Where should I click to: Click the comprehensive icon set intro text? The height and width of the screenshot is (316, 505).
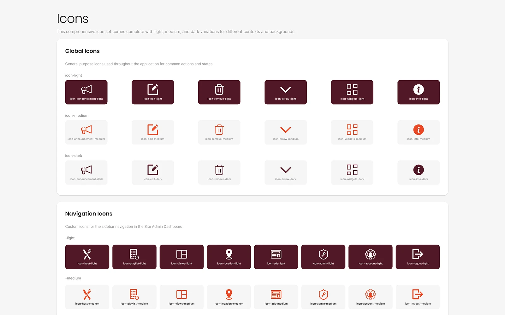[x=176, y=32]
